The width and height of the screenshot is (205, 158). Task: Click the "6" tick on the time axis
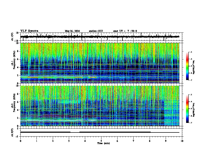117,141
